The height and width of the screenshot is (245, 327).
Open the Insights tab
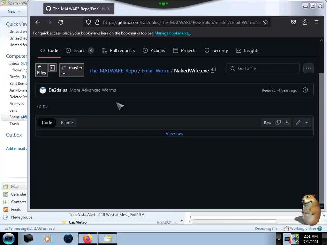(x=247, y=50)
